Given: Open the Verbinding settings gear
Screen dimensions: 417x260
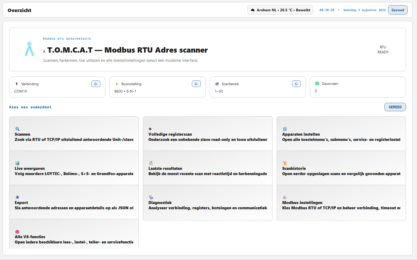Looking at the screenshot, I should (96, 84).
